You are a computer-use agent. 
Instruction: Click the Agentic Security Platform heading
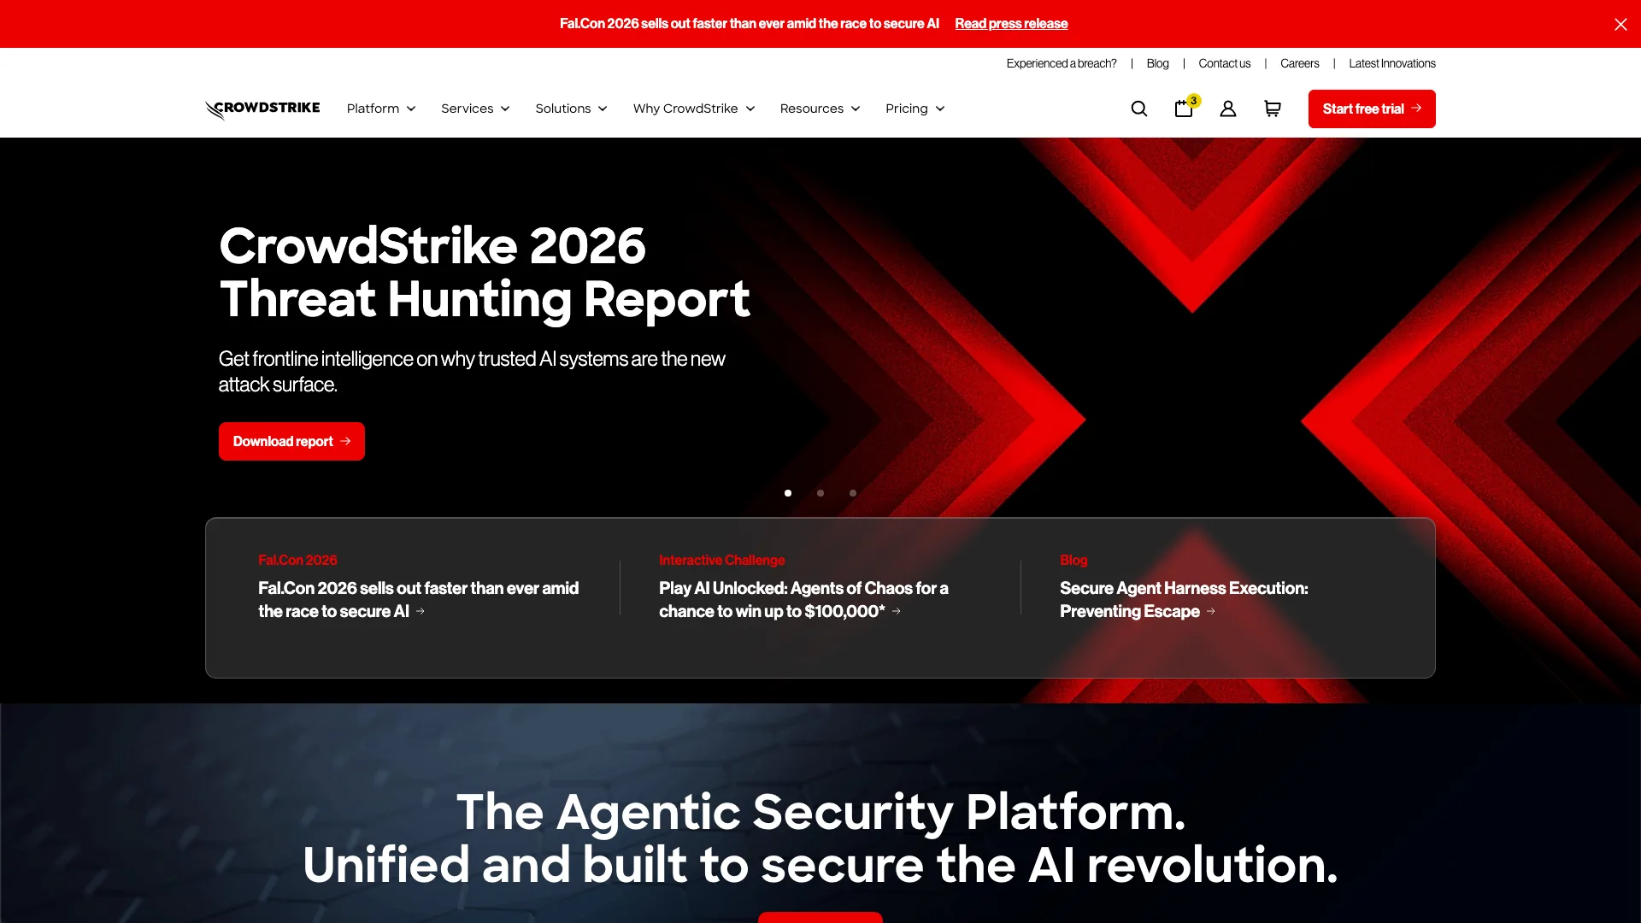tap(820, 838)
